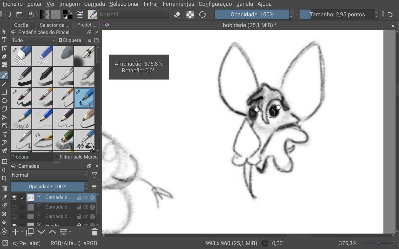Open the Ferramentas menu

pyautogui.click(x=178, y=4)
